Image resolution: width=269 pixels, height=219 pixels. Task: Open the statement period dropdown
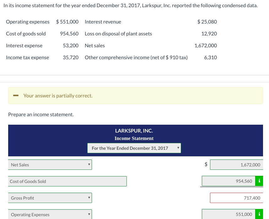tap(134, 148)
